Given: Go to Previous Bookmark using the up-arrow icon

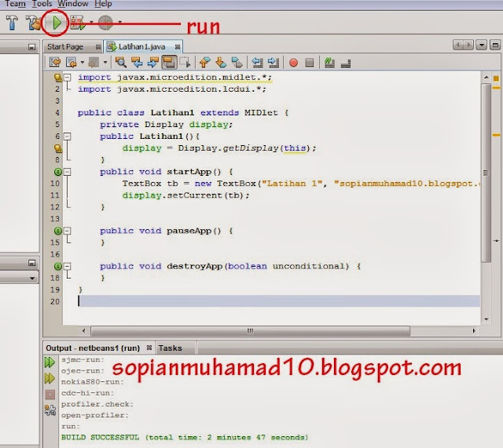Looking at the screenshot, I should point(205,62).
